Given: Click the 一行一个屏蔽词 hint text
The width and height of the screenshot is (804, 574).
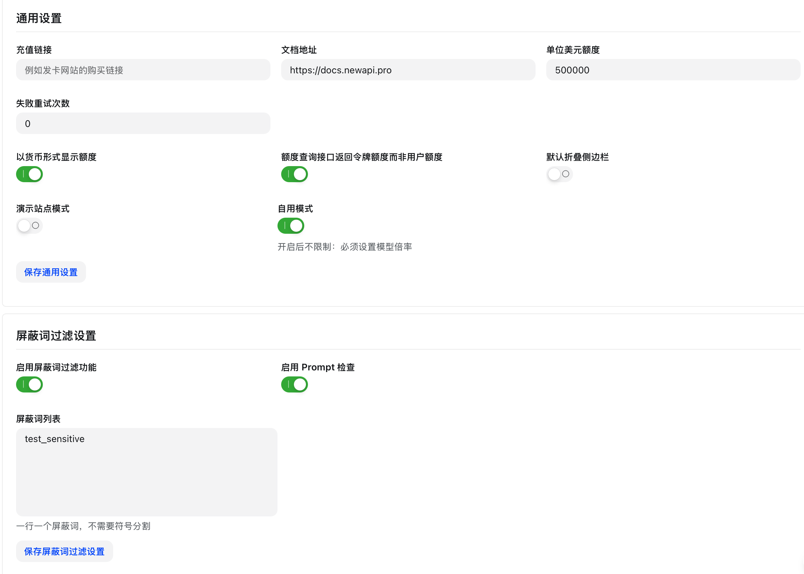Looking at the screenshot, I should 83,526.
